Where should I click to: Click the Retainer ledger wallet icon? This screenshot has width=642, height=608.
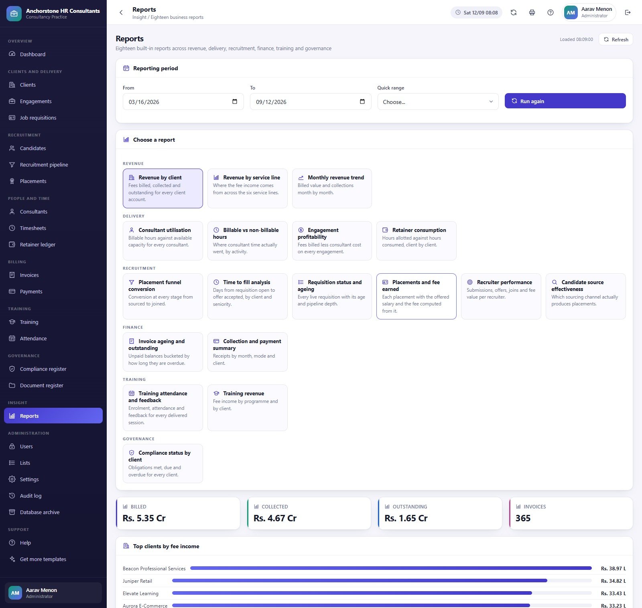[x=12, y=244]
